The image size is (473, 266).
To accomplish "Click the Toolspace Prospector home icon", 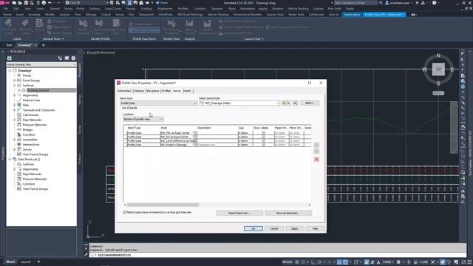I will point(10,58).
